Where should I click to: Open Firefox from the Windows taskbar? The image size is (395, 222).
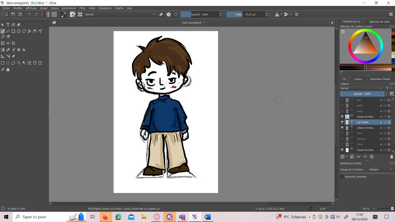105,217
